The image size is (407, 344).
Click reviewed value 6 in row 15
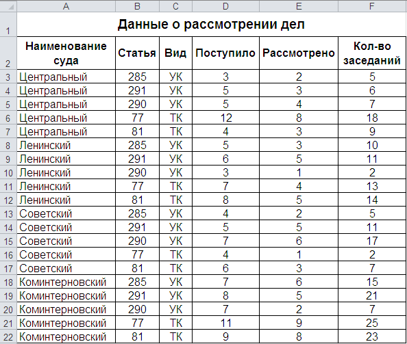click(x=299, y=241)
